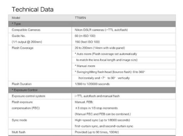Select the TT685N model value
Viewport: 183px width, 136px height.
pyautogui.click(x=80, y=18)
